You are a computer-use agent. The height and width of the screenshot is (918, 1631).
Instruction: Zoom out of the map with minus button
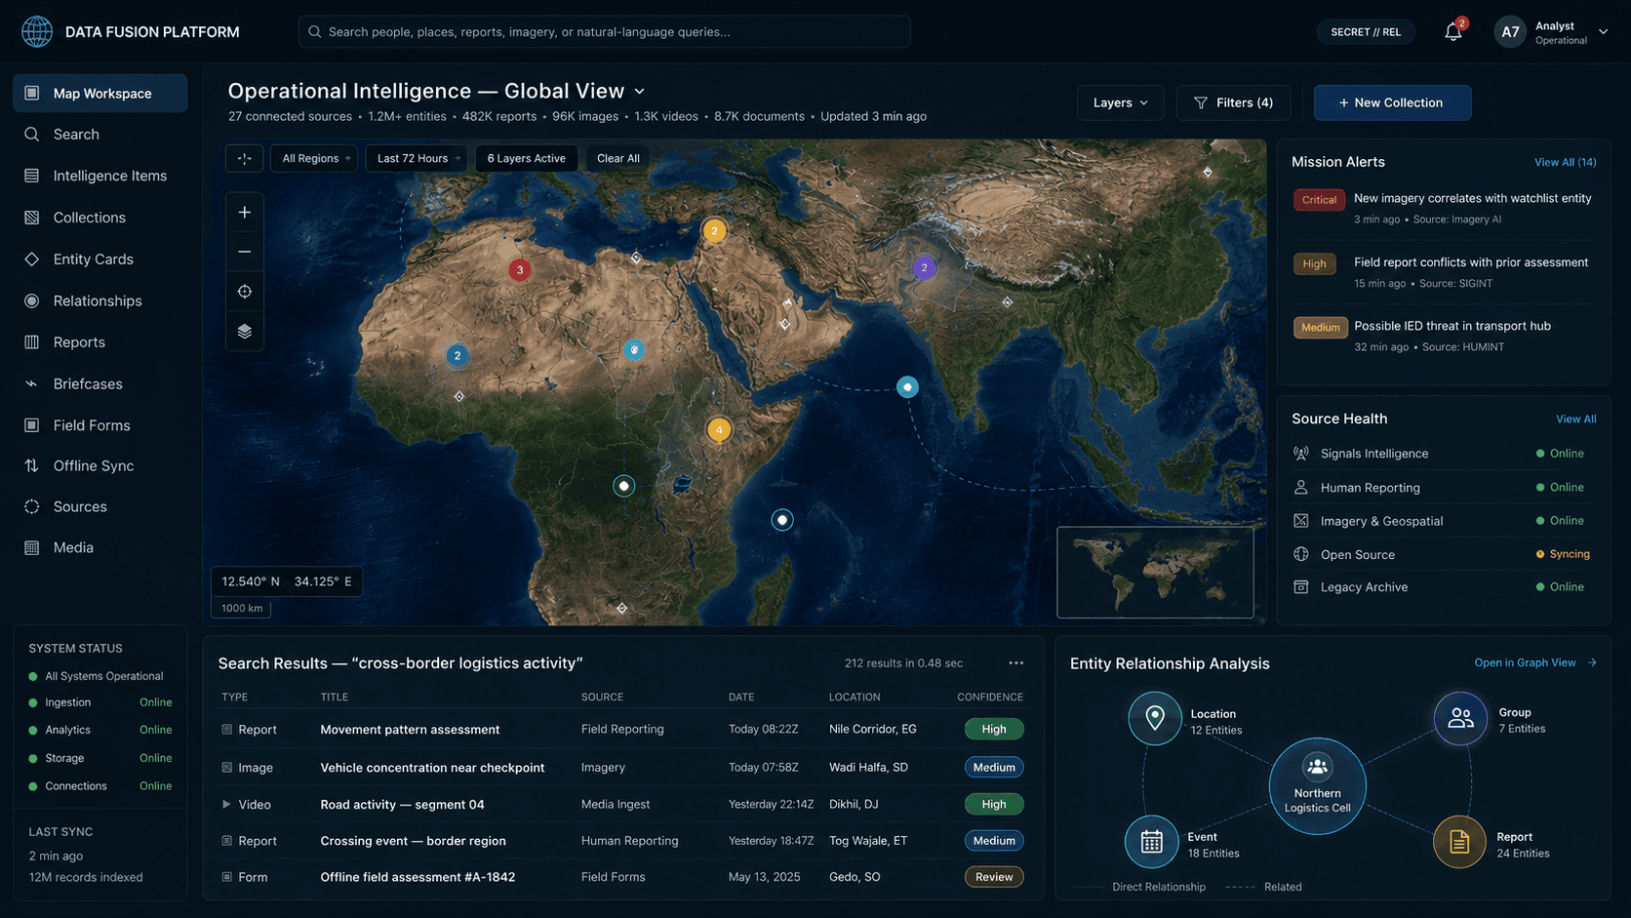(x=245, y=252)
